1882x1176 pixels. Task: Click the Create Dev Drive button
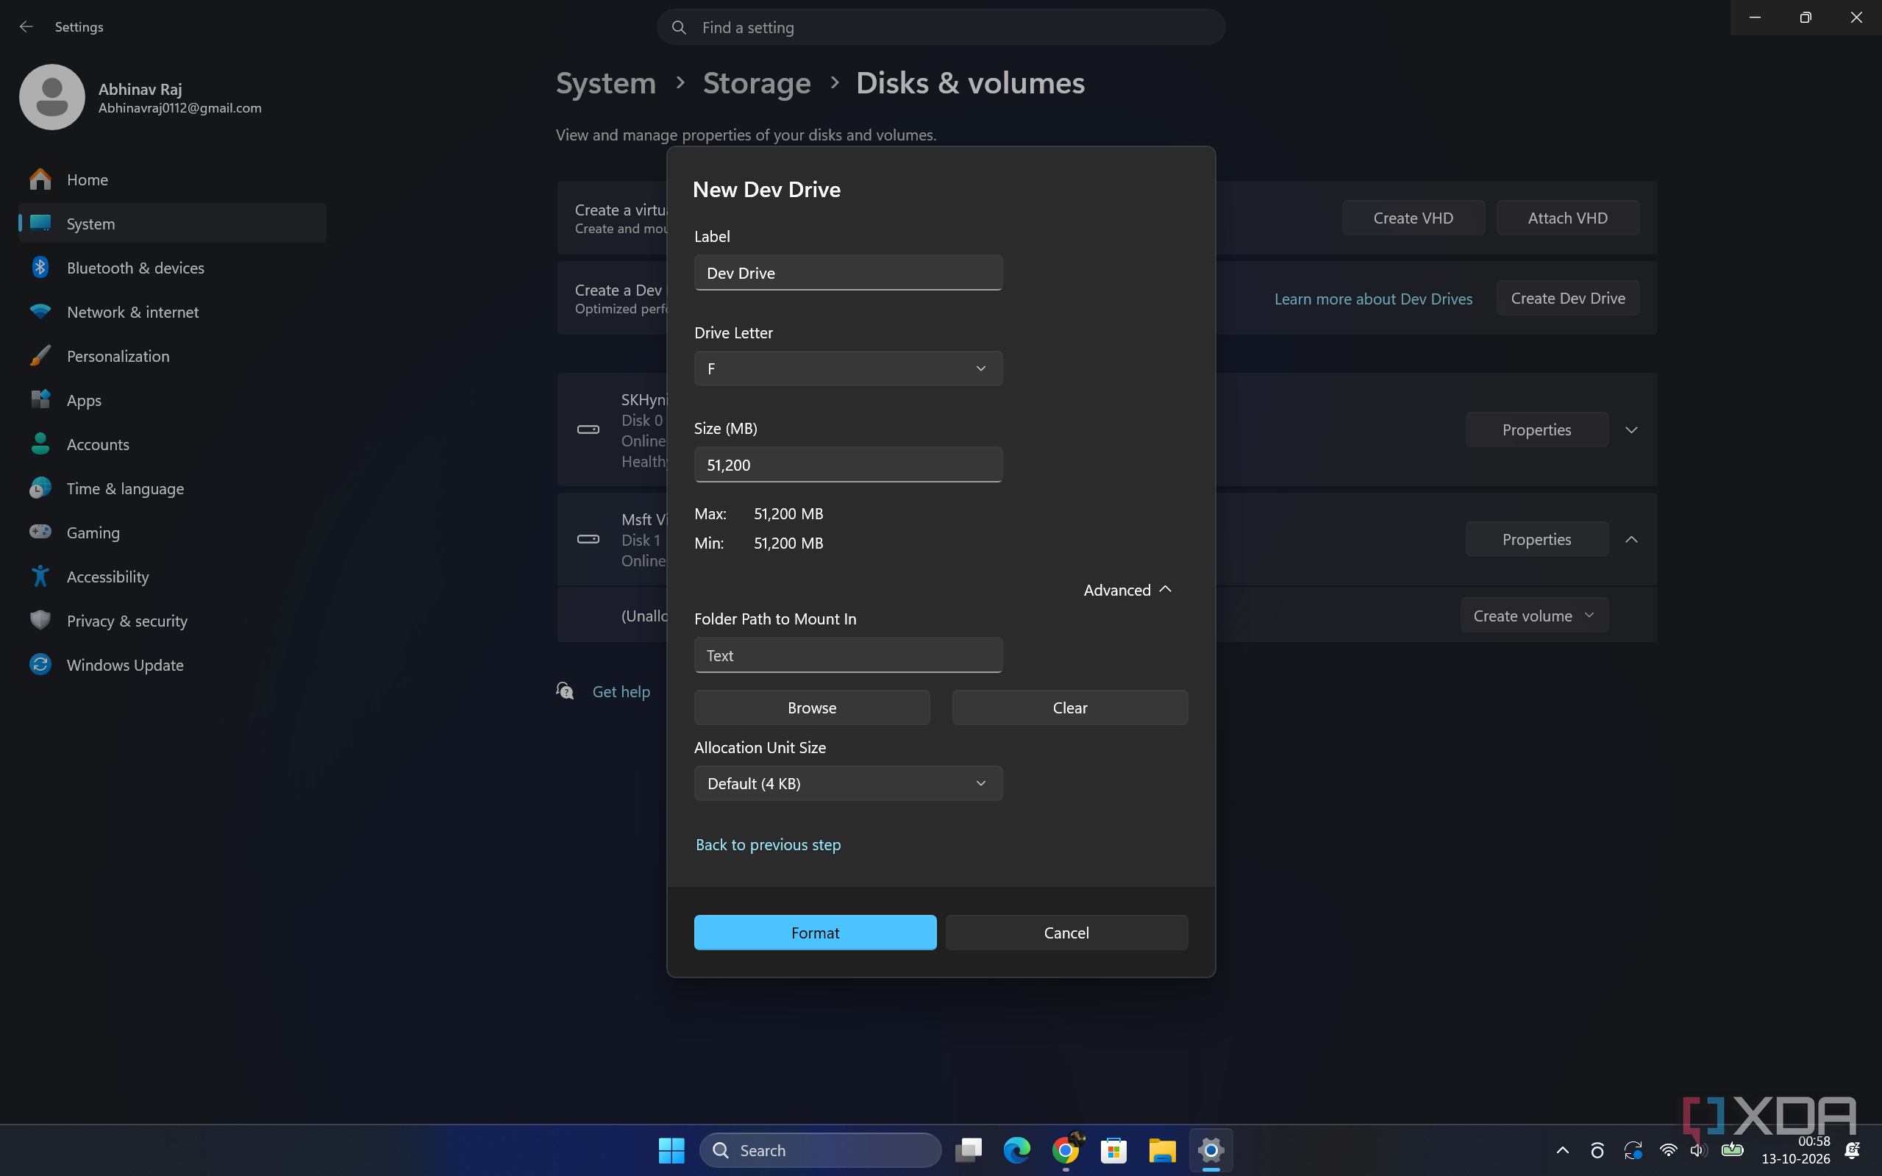(x=1568, y=298)
